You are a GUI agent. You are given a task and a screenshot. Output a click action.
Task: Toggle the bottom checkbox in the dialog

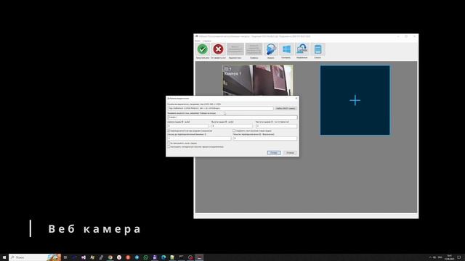point(169,146)
